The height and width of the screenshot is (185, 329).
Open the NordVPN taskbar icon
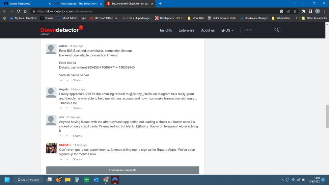point(115,180)
